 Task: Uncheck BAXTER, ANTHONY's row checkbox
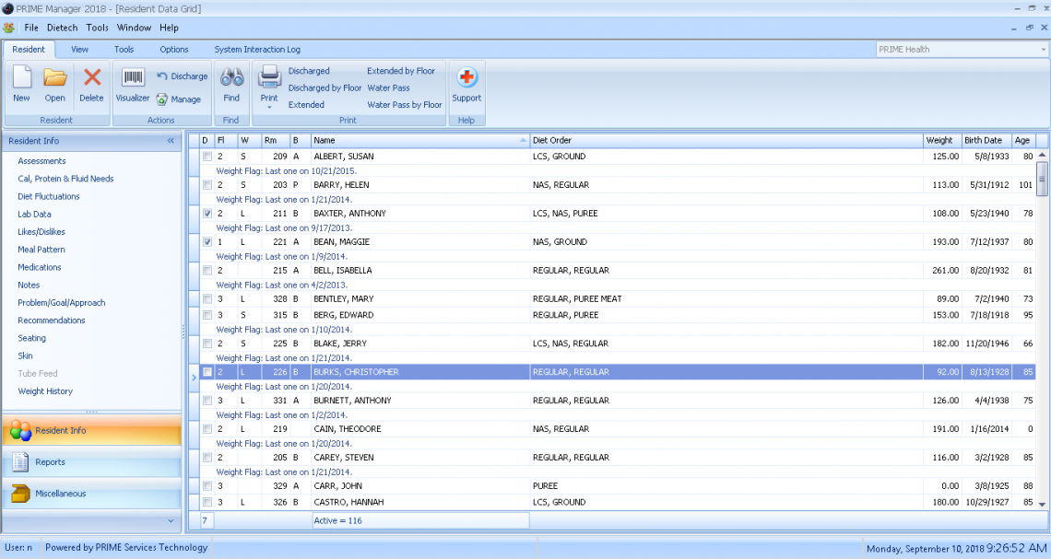pos(207,213)
